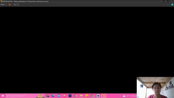Screen dimensions: 174x98
Task: Open the first Chrome icon on the taskbar
Action: 48,96
